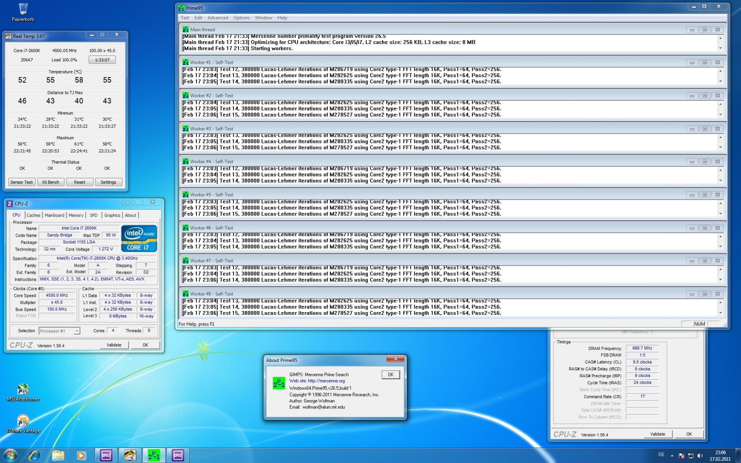The height and width of the screenshot is (463, 741).
Task: Switch to Graphics tab in CPU-Z
Action: tap(112, 215)
